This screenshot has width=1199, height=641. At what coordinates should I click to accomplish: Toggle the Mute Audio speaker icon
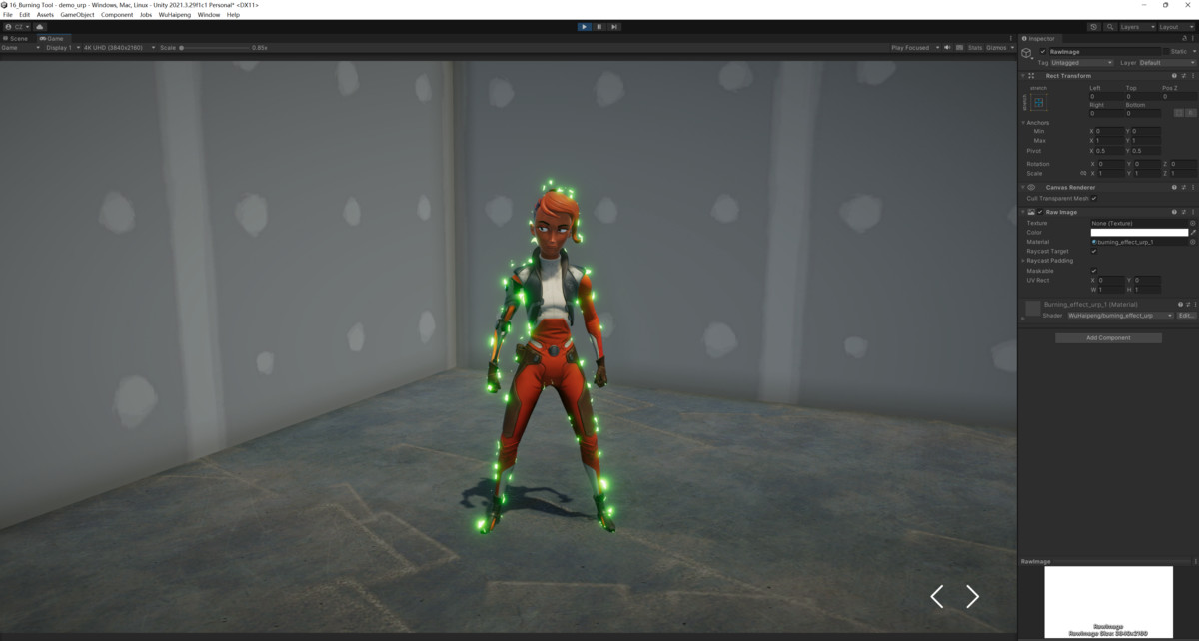pos(945,47)
